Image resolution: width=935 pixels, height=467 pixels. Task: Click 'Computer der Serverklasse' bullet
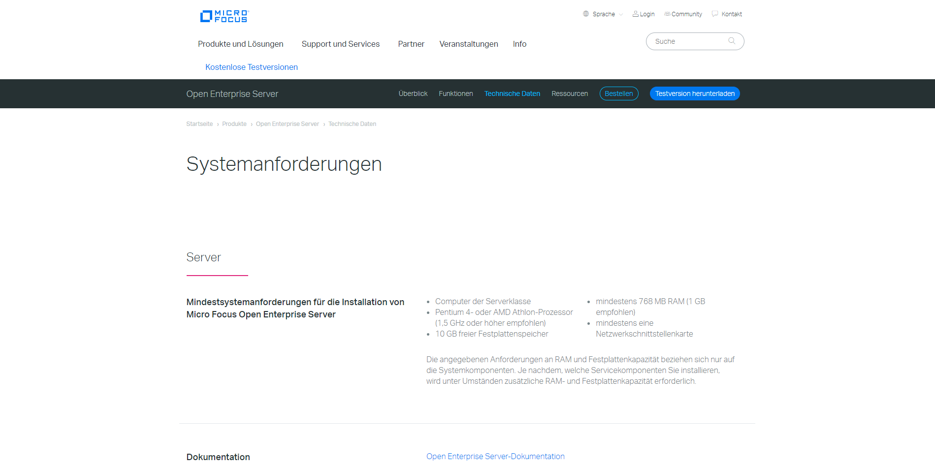(x=483, y=301)
